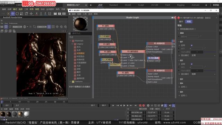
Task: Switch to the UV Edit layout tab
Action: coord(154,5)
